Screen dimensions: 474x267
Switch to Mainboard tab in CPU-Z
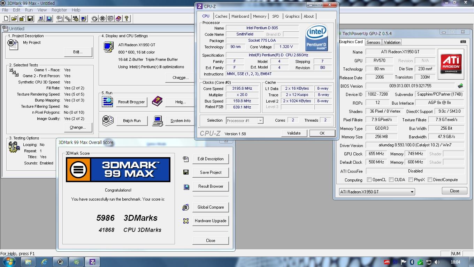(240, 16)
